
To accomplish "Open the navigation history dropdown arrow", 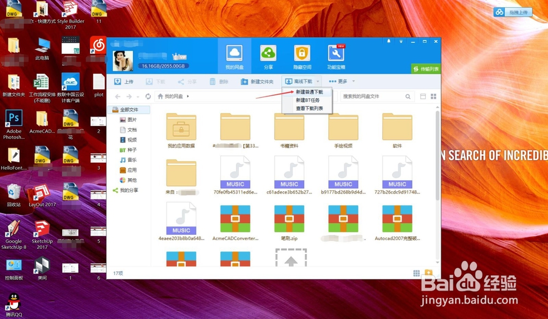I will pos(138,96).
